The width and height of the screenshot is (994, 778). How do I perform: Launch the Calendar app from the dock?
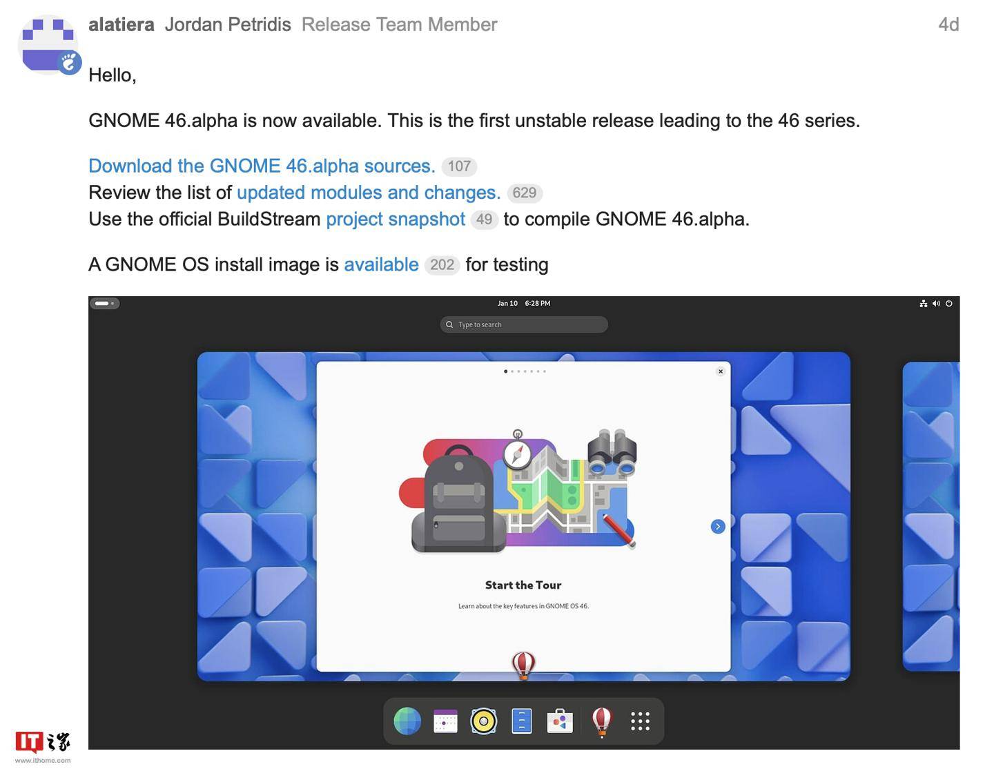coord(445,721)
